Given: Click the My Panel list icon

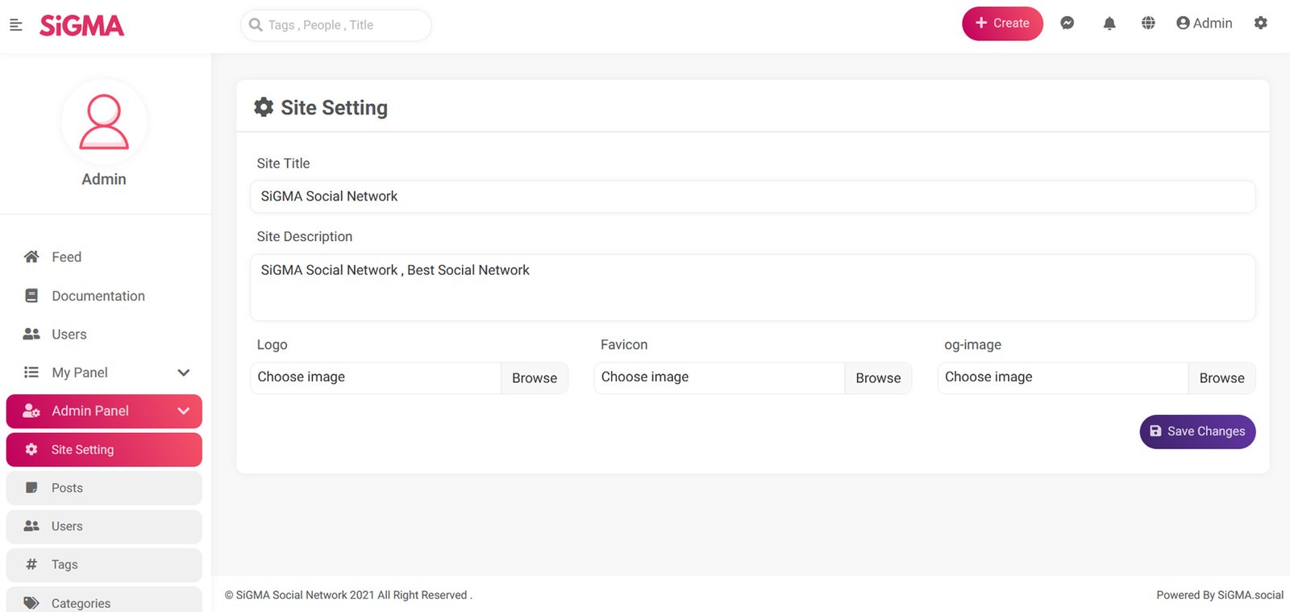Looking at the screenshot, I should click(x=31, y=373).
